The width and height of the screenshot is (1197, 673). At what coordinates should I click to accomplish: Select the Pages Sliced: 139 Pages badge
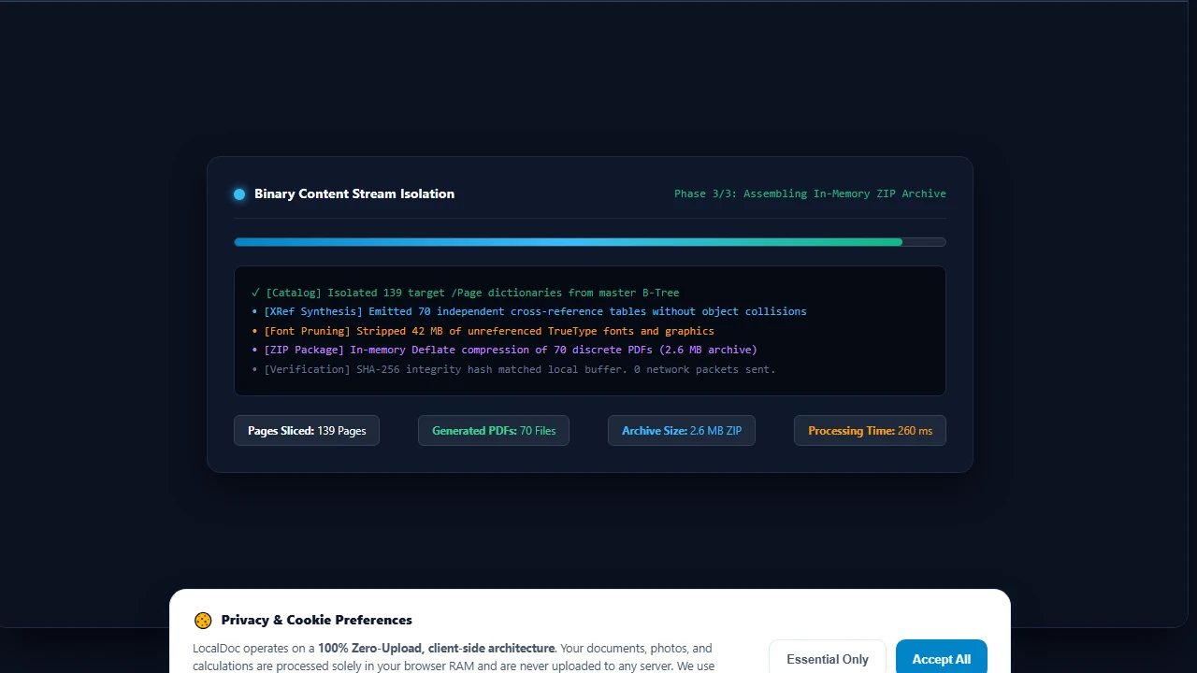307,431
